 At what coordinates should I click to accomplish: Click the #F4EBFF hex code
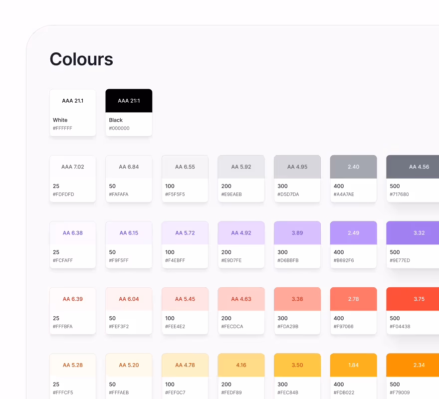click(175, 260)
